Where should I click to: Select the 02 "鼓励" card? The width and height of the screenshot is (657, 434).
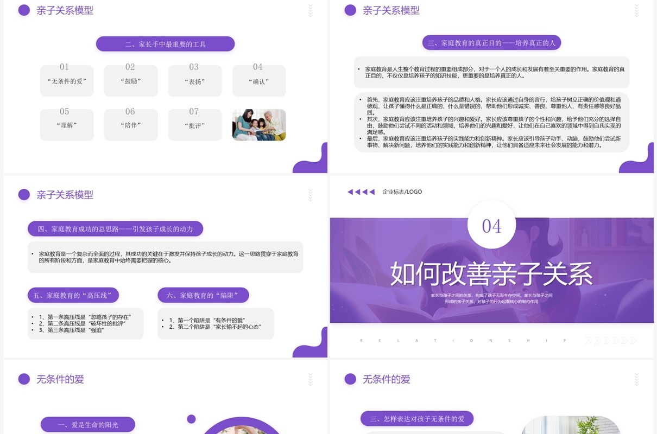tap(131, 81)
